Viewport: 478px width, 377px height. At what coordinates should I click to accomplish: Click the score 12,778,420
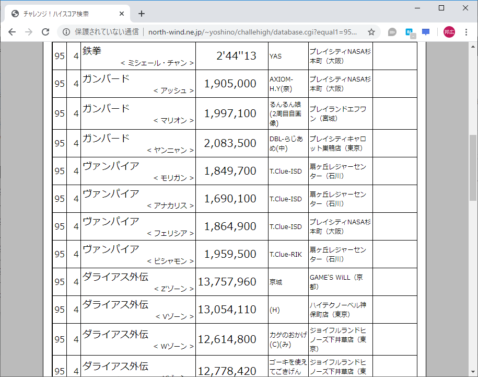(x=227, y=371)
